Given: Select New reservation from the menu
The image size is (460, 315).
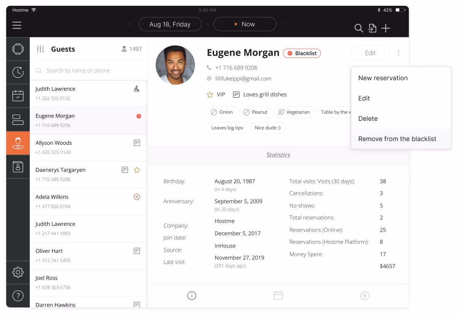Looking at the screenshot, I should tap(401, 78).
